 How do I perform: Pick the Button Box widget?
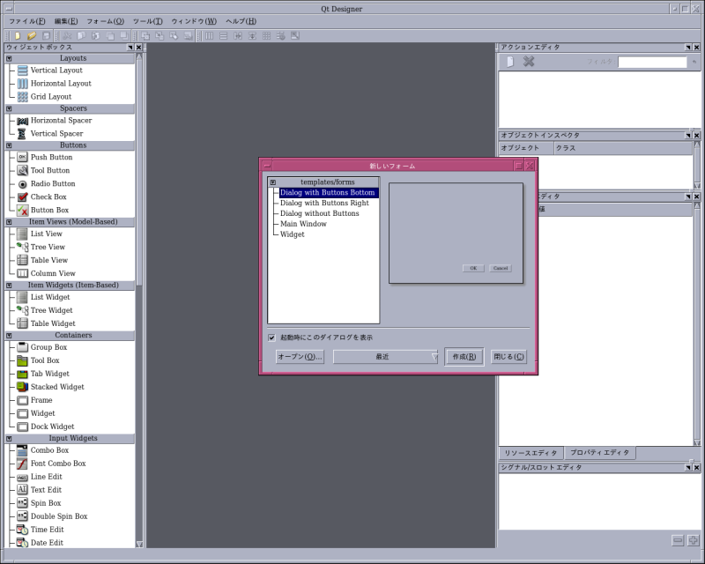[42, 210]
